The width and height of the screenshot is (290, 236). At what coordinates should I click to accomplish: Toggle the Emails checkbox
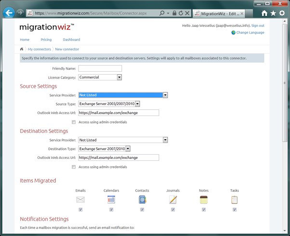click(80, 210)
